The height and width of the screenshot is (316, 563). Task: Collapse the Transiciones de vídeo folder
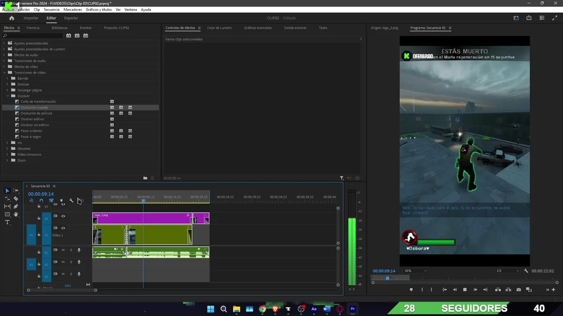click(4, 72)
